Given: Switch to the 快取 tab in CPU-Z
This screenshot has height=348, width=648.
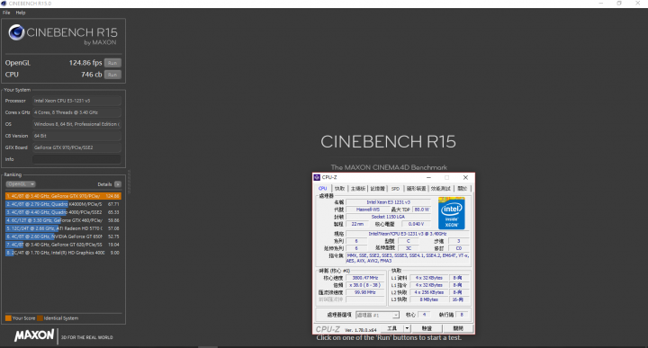Looking at the screenshot, I should pos(339,188).
